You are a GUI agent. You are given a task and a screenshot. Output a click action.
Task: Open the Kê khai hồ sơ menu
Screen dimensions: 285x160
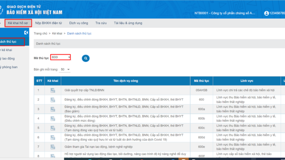click(x=18, y=23)
